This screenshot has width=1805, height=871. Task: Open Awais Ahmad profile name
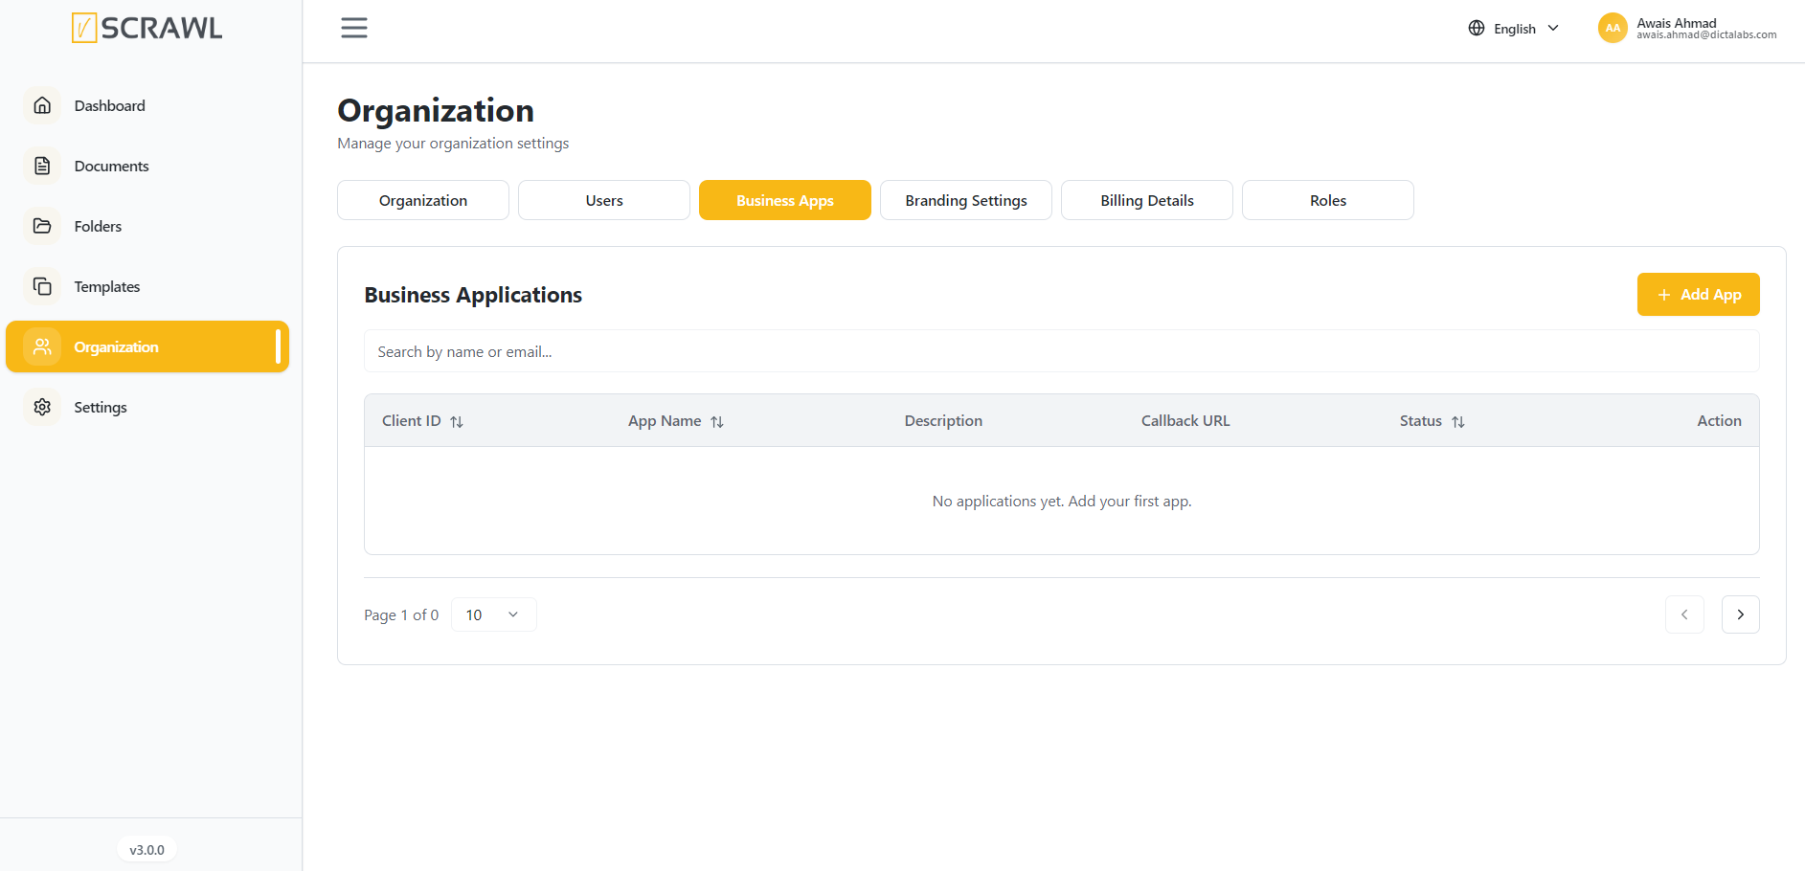click(x=1677, y=23)
